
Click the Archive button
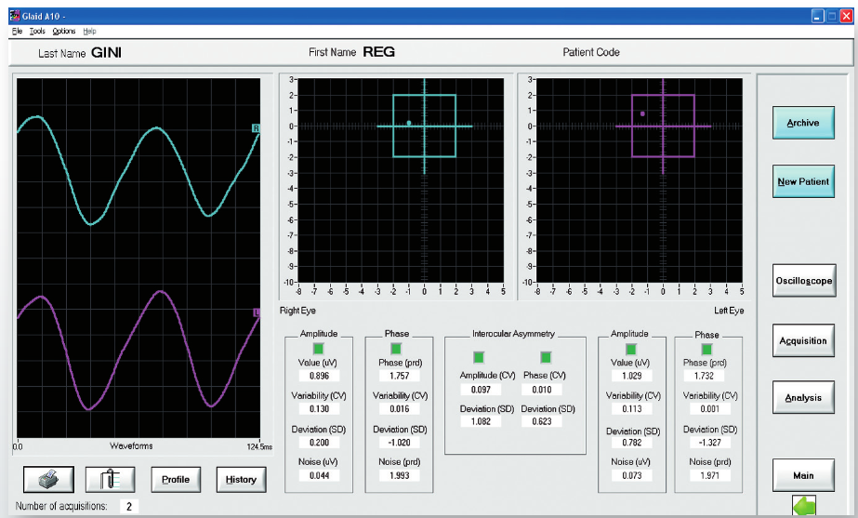803,123
